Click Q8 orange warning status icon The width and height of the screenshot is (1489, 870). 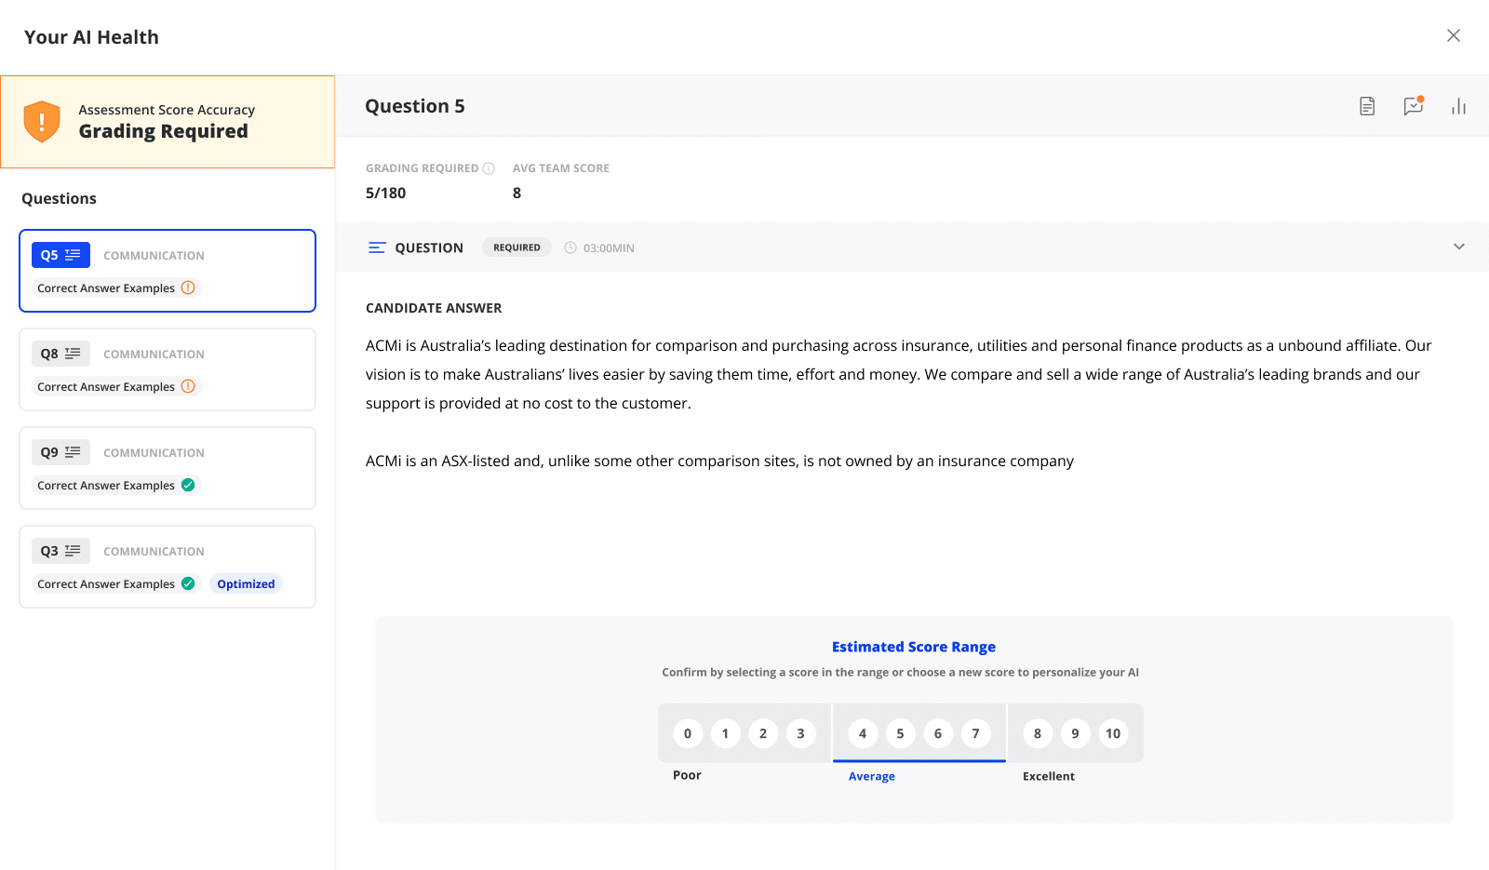click(188, 386)
